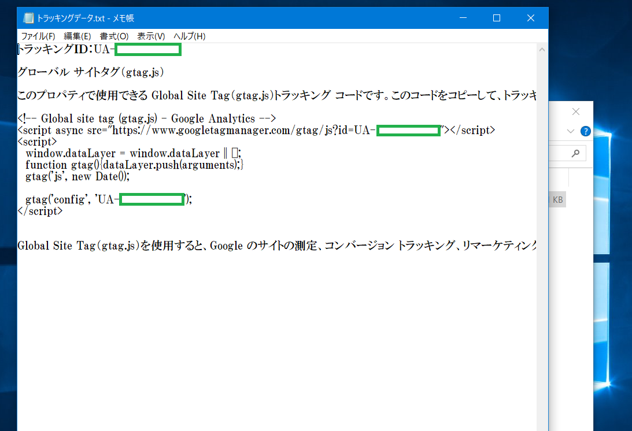This screenshot has width=632, height=431.
Task: Click the vertical scrollbar up arrow
Action: point(542,50)
